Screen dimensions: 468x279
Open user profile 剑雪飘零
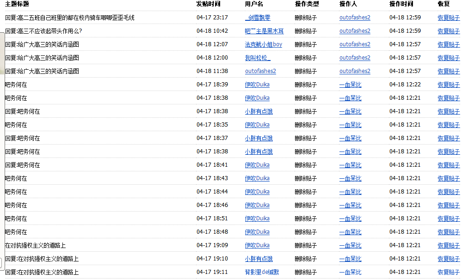pyautogui.click(x=258, y=18)
